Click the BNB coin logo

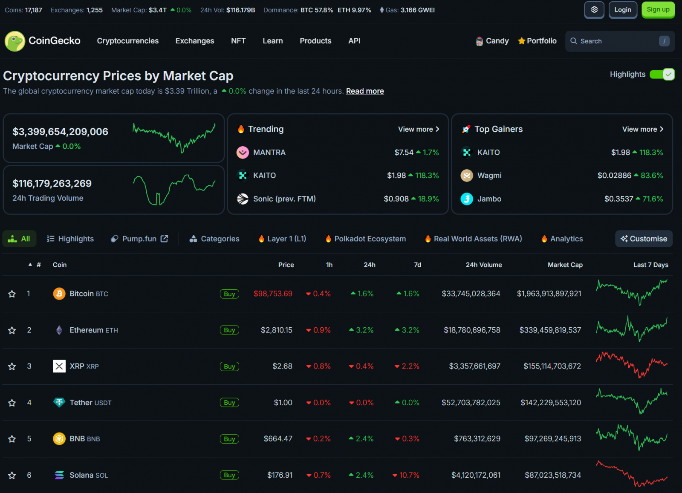(59, 438)
